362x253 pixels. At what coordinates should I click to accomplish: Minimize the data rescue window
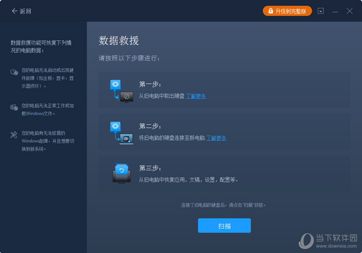click(335, 11)
